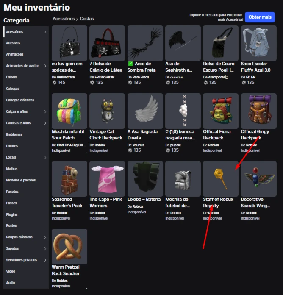Open the Arco de Sombra Preta item image
This screenshot has width=283, height=295.
coord(145,43)
